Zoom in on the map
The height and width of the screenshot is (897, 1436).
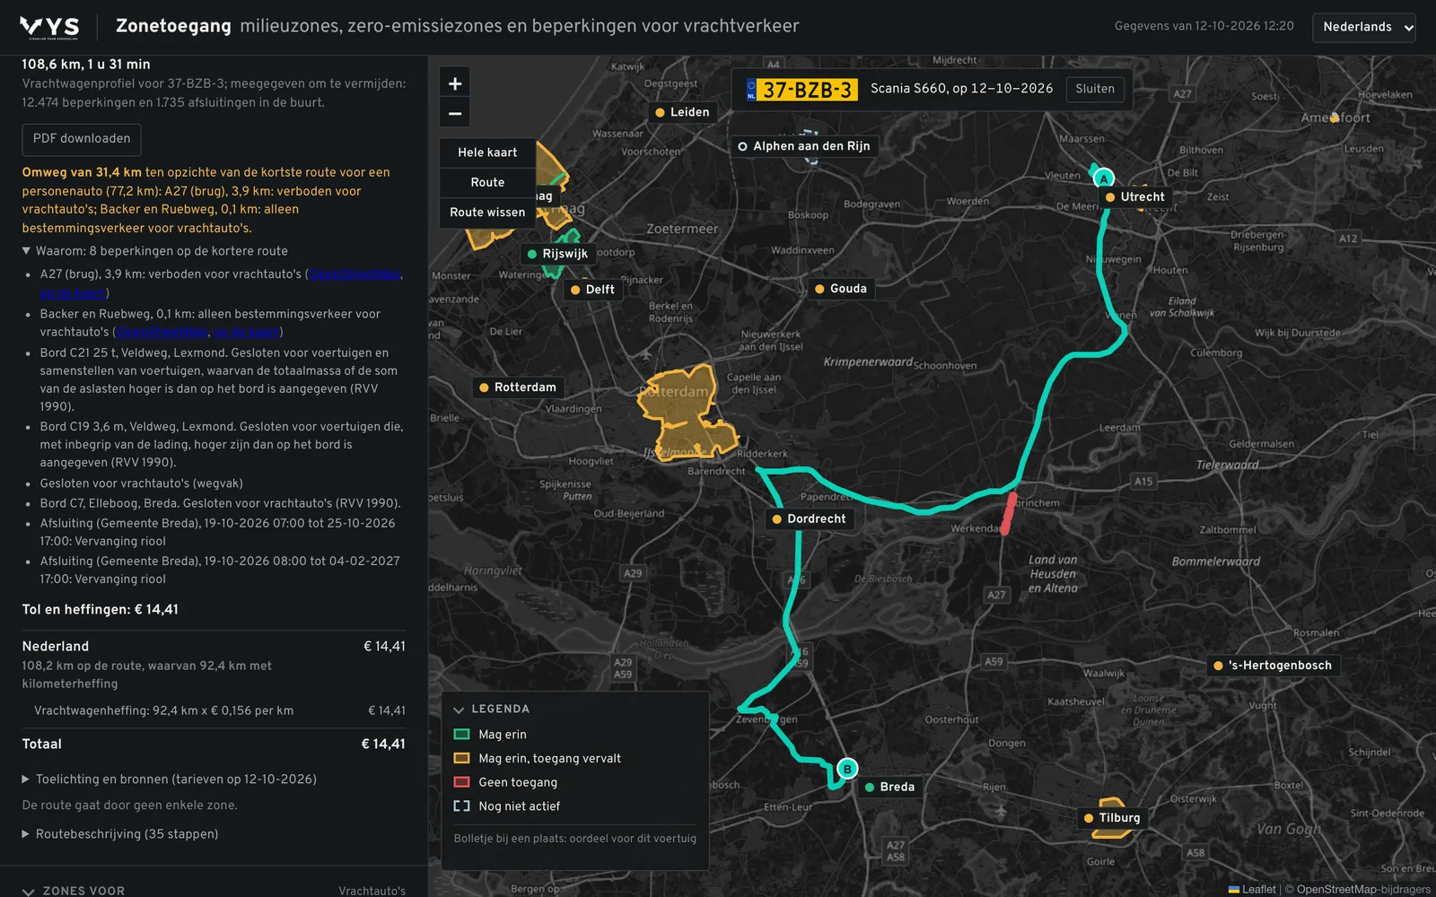point(455,83)
